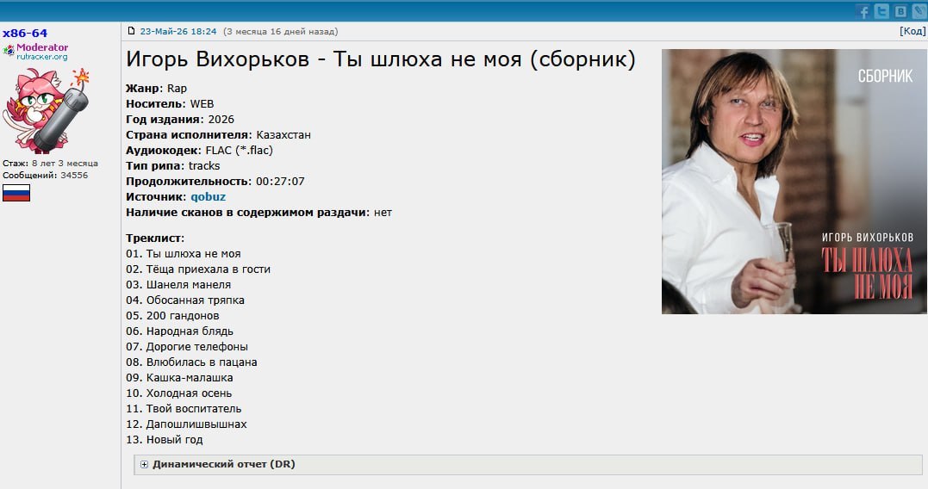Open the qobuz source link
Image resolution: width=928 pixels, height=489 pixels.
point(208,197)
